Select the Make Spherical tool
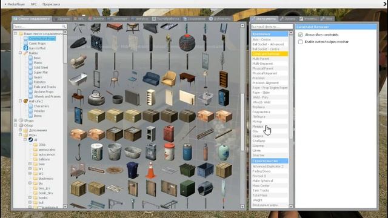This screenshot has width=388, height=218. click(x=270, y=180)
